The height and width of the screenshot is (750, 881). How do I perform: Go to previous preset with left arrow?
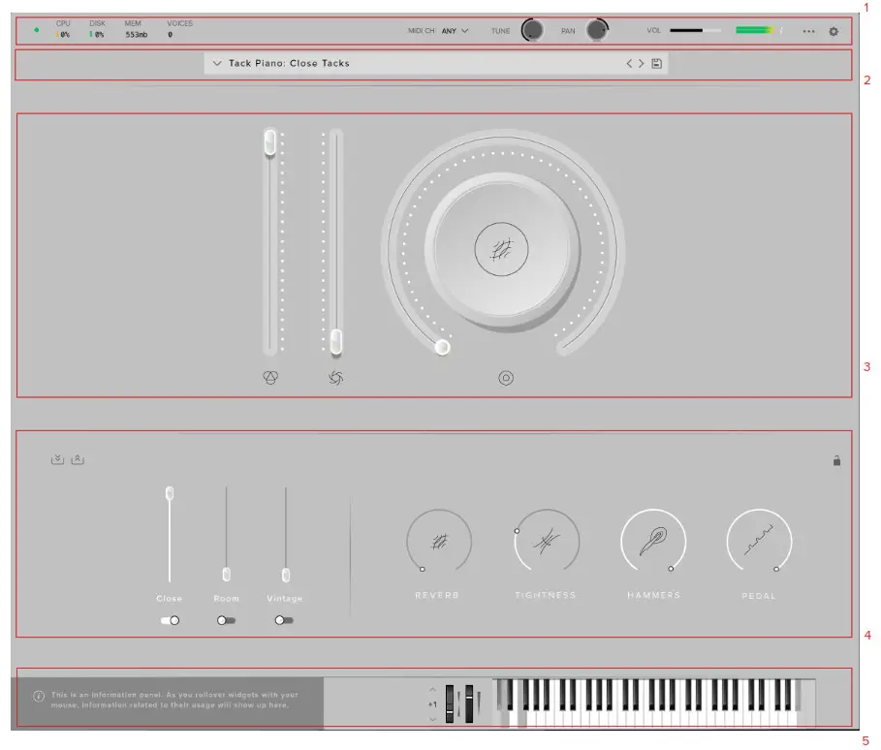coord(629,64)
